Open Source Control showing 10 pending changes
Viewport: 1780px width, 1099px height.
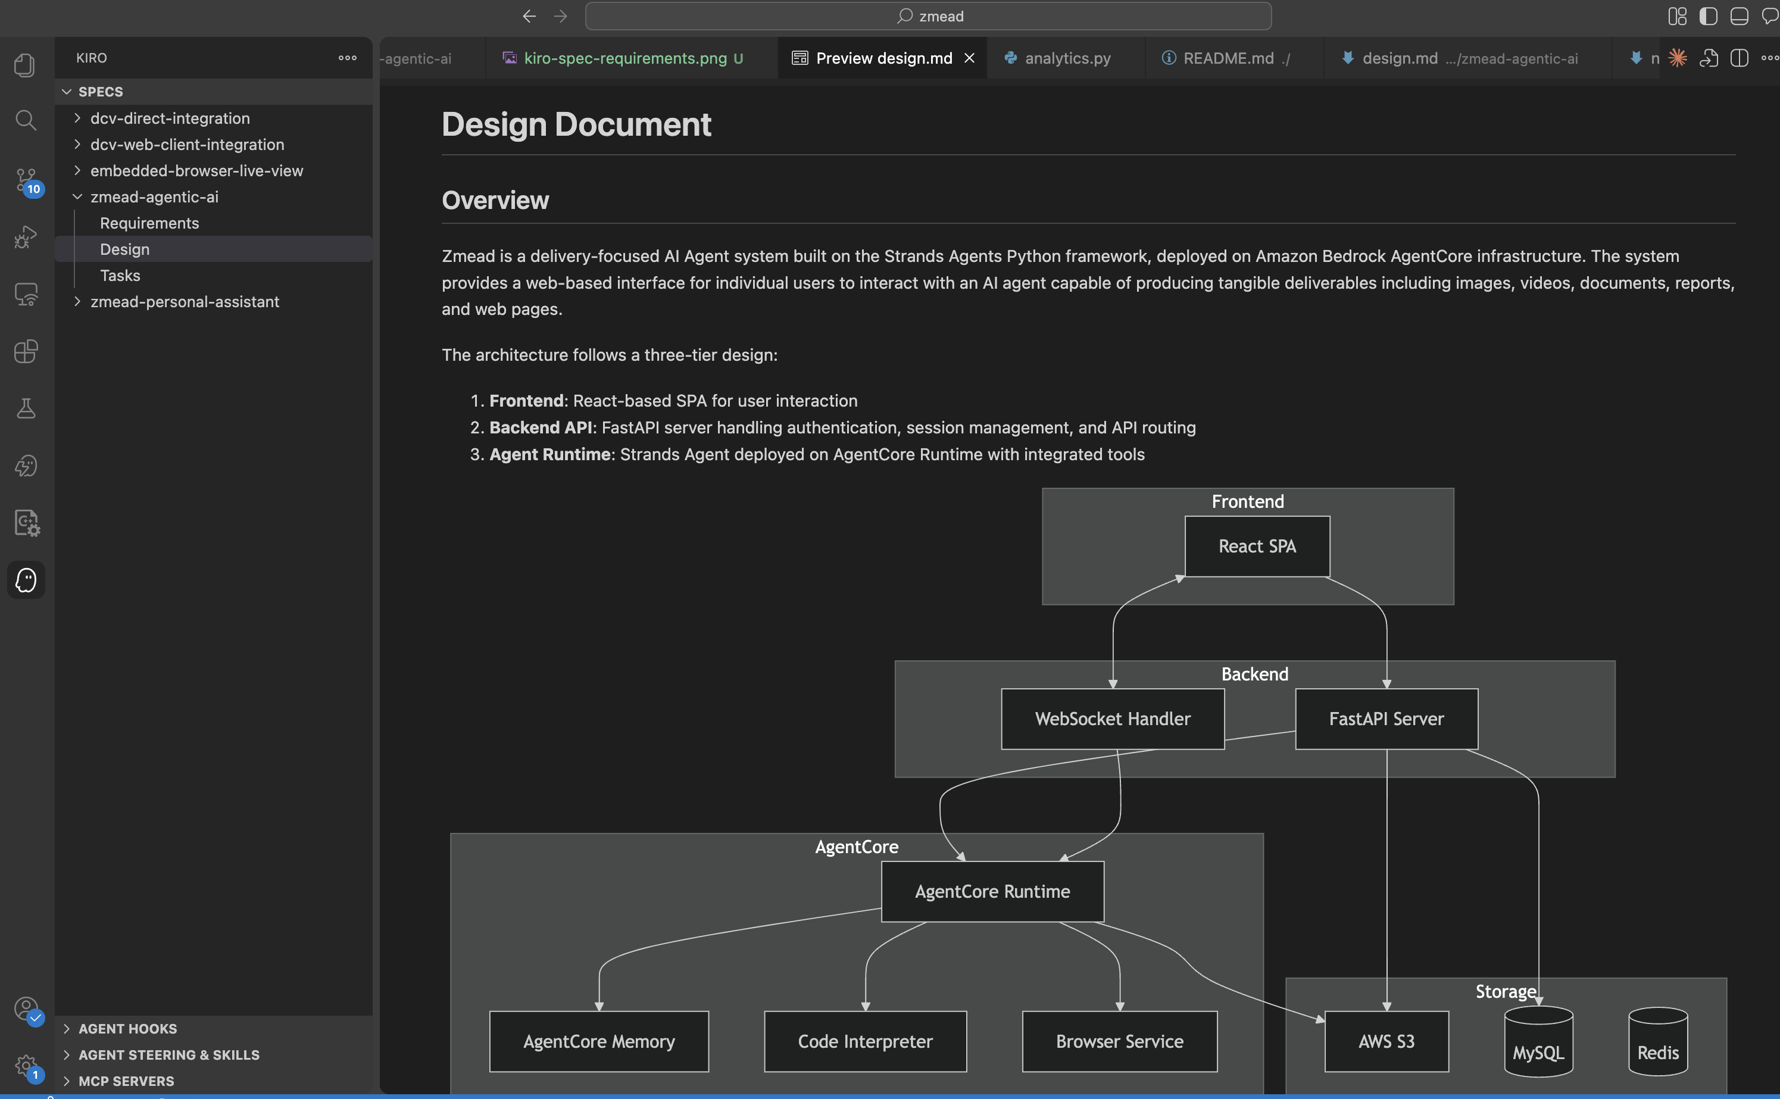click(x=26, y=180)
